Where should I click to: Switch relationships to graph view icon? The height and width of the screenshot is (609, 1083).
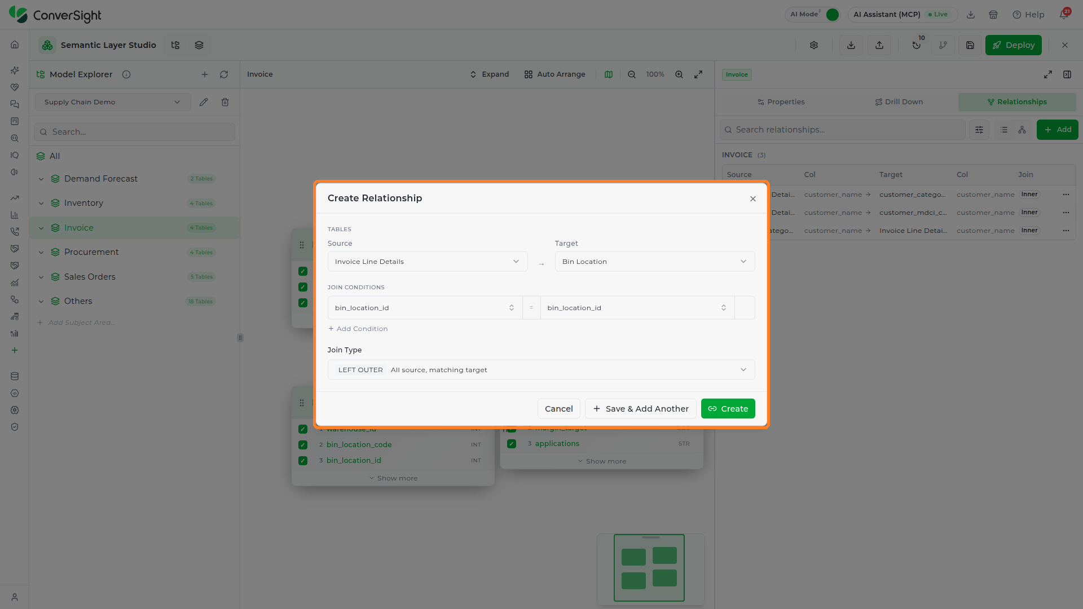[x=1022, y=130]
